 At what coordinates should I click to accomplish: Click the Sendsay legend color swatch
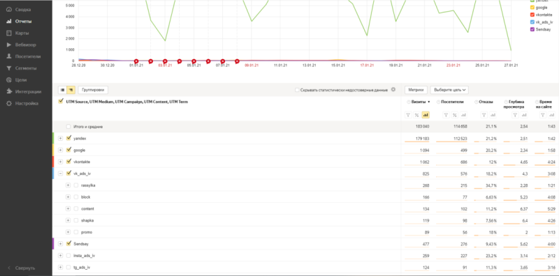[532, 29]
